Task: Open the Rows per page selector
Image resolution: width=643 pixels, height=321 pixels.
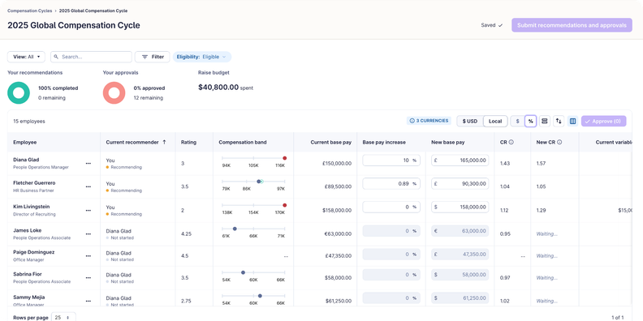Action: tap(63, 317)
